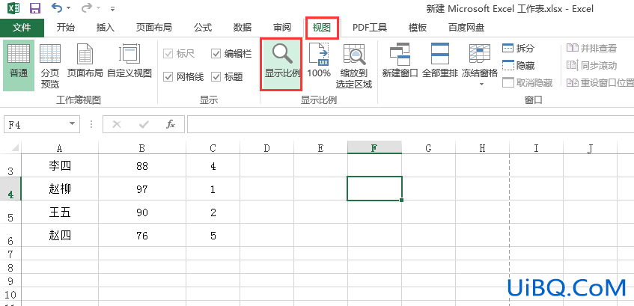Click cell containing 王五
This screenshot has height=306, width=634.
point(60,212)
